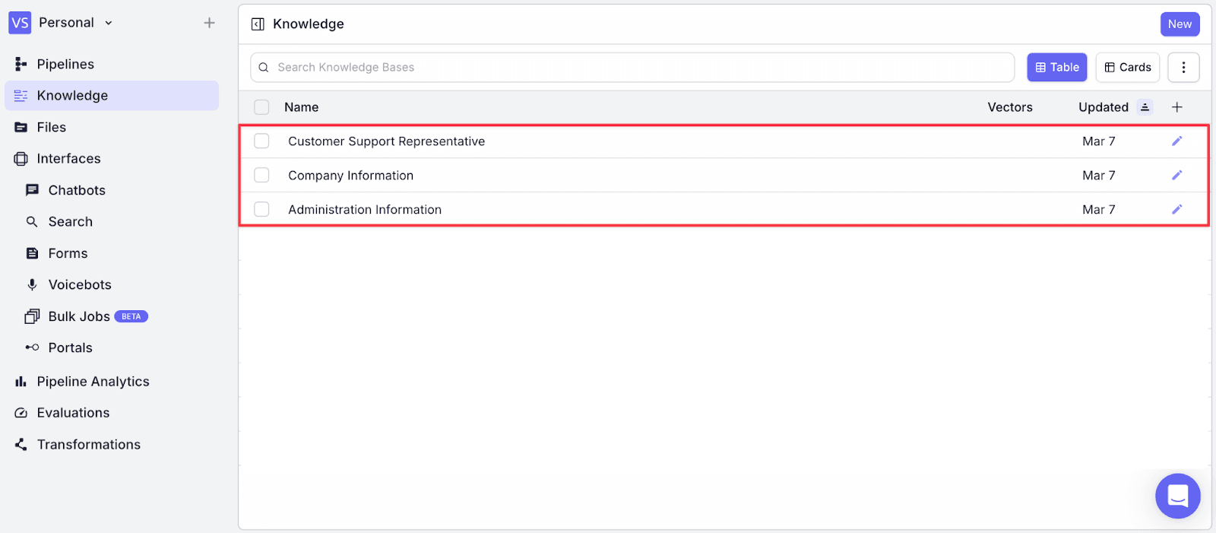Viewport: 1216px width, 533px height.
Task: Open the chat support bubble
Action: (1177, 497)
